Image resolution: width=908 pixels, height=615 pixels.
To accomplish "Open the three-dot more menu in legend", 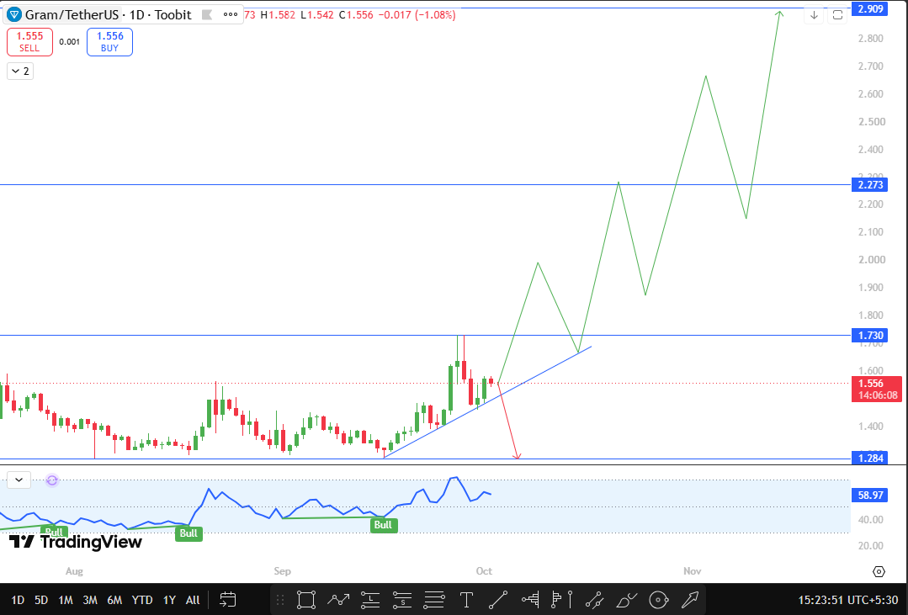I will click(x=231, y=14).
